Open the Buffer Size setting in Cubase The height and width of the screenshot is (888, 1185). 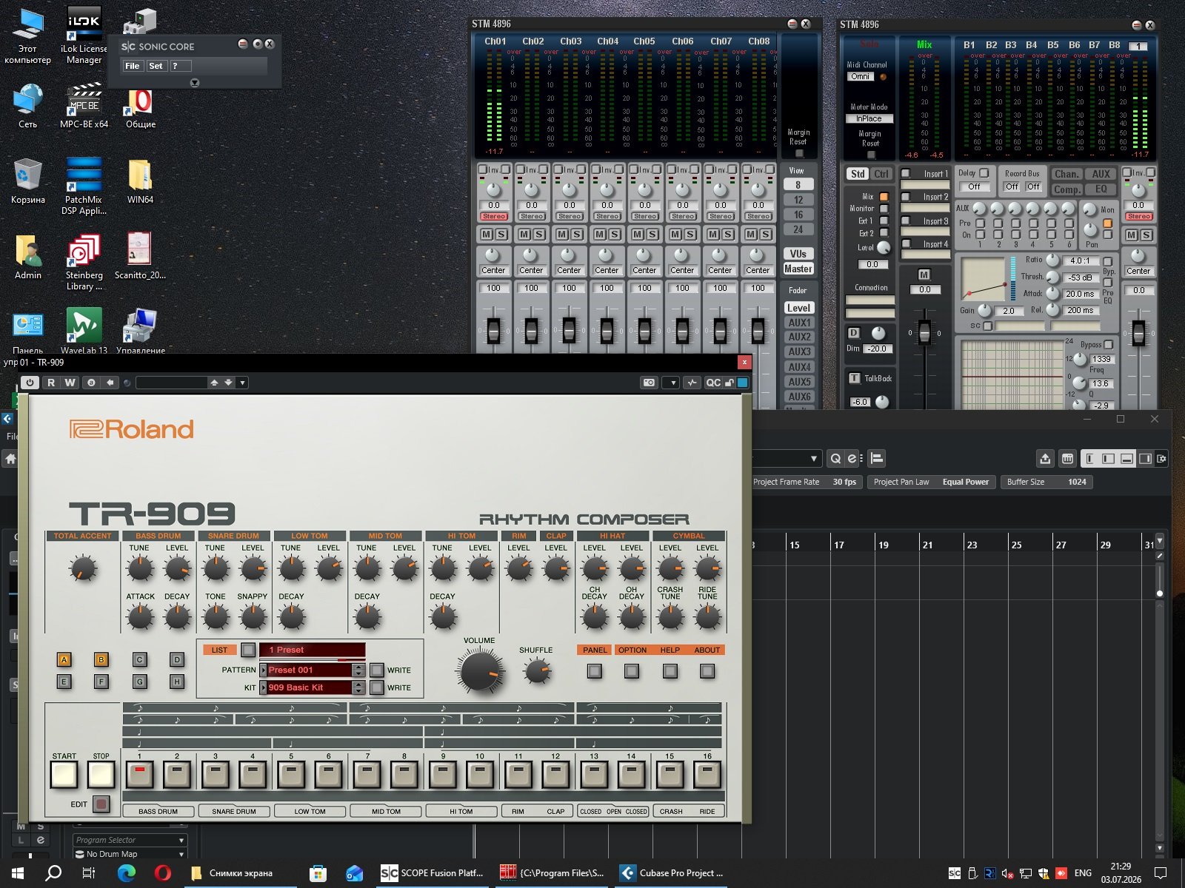coord(1047,482)
